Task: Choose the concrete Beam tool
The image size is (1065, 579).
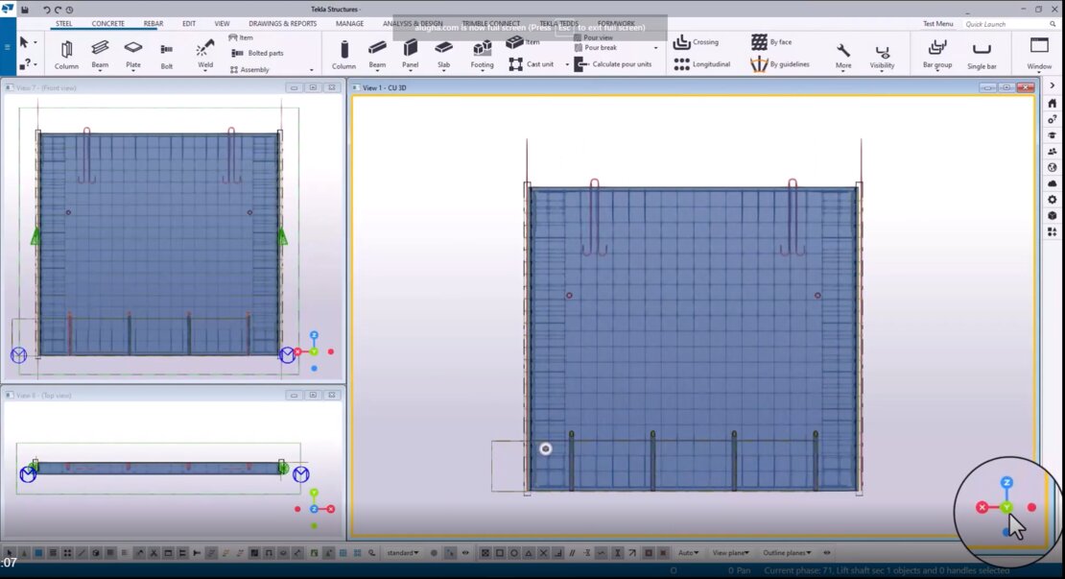Action: tap(377, 55)
